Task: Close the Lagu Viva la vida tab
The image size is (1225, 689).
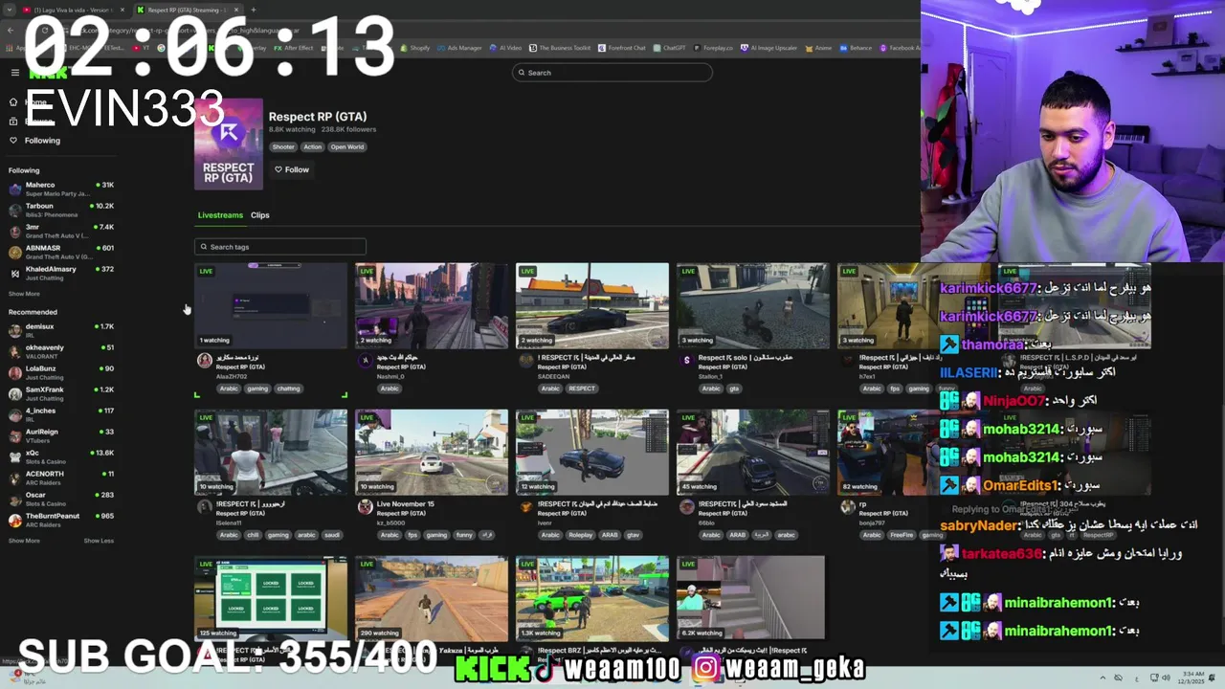Action: coord(122,10)
